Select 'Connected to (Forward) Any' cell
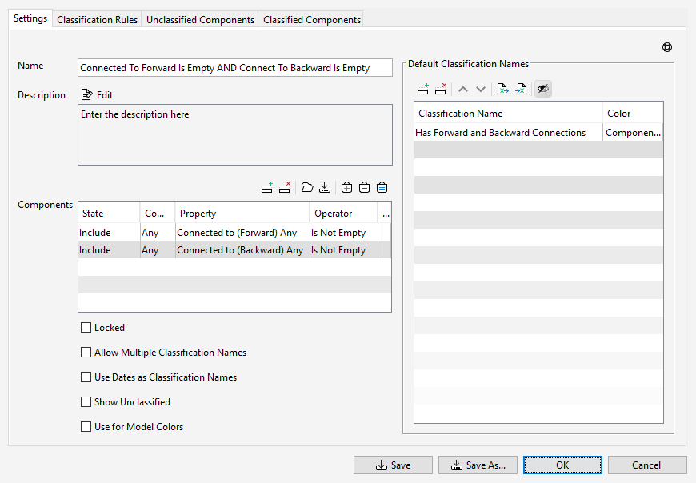Screen dimensions: 696x483 pyautogui.click(x=242, y=233)
